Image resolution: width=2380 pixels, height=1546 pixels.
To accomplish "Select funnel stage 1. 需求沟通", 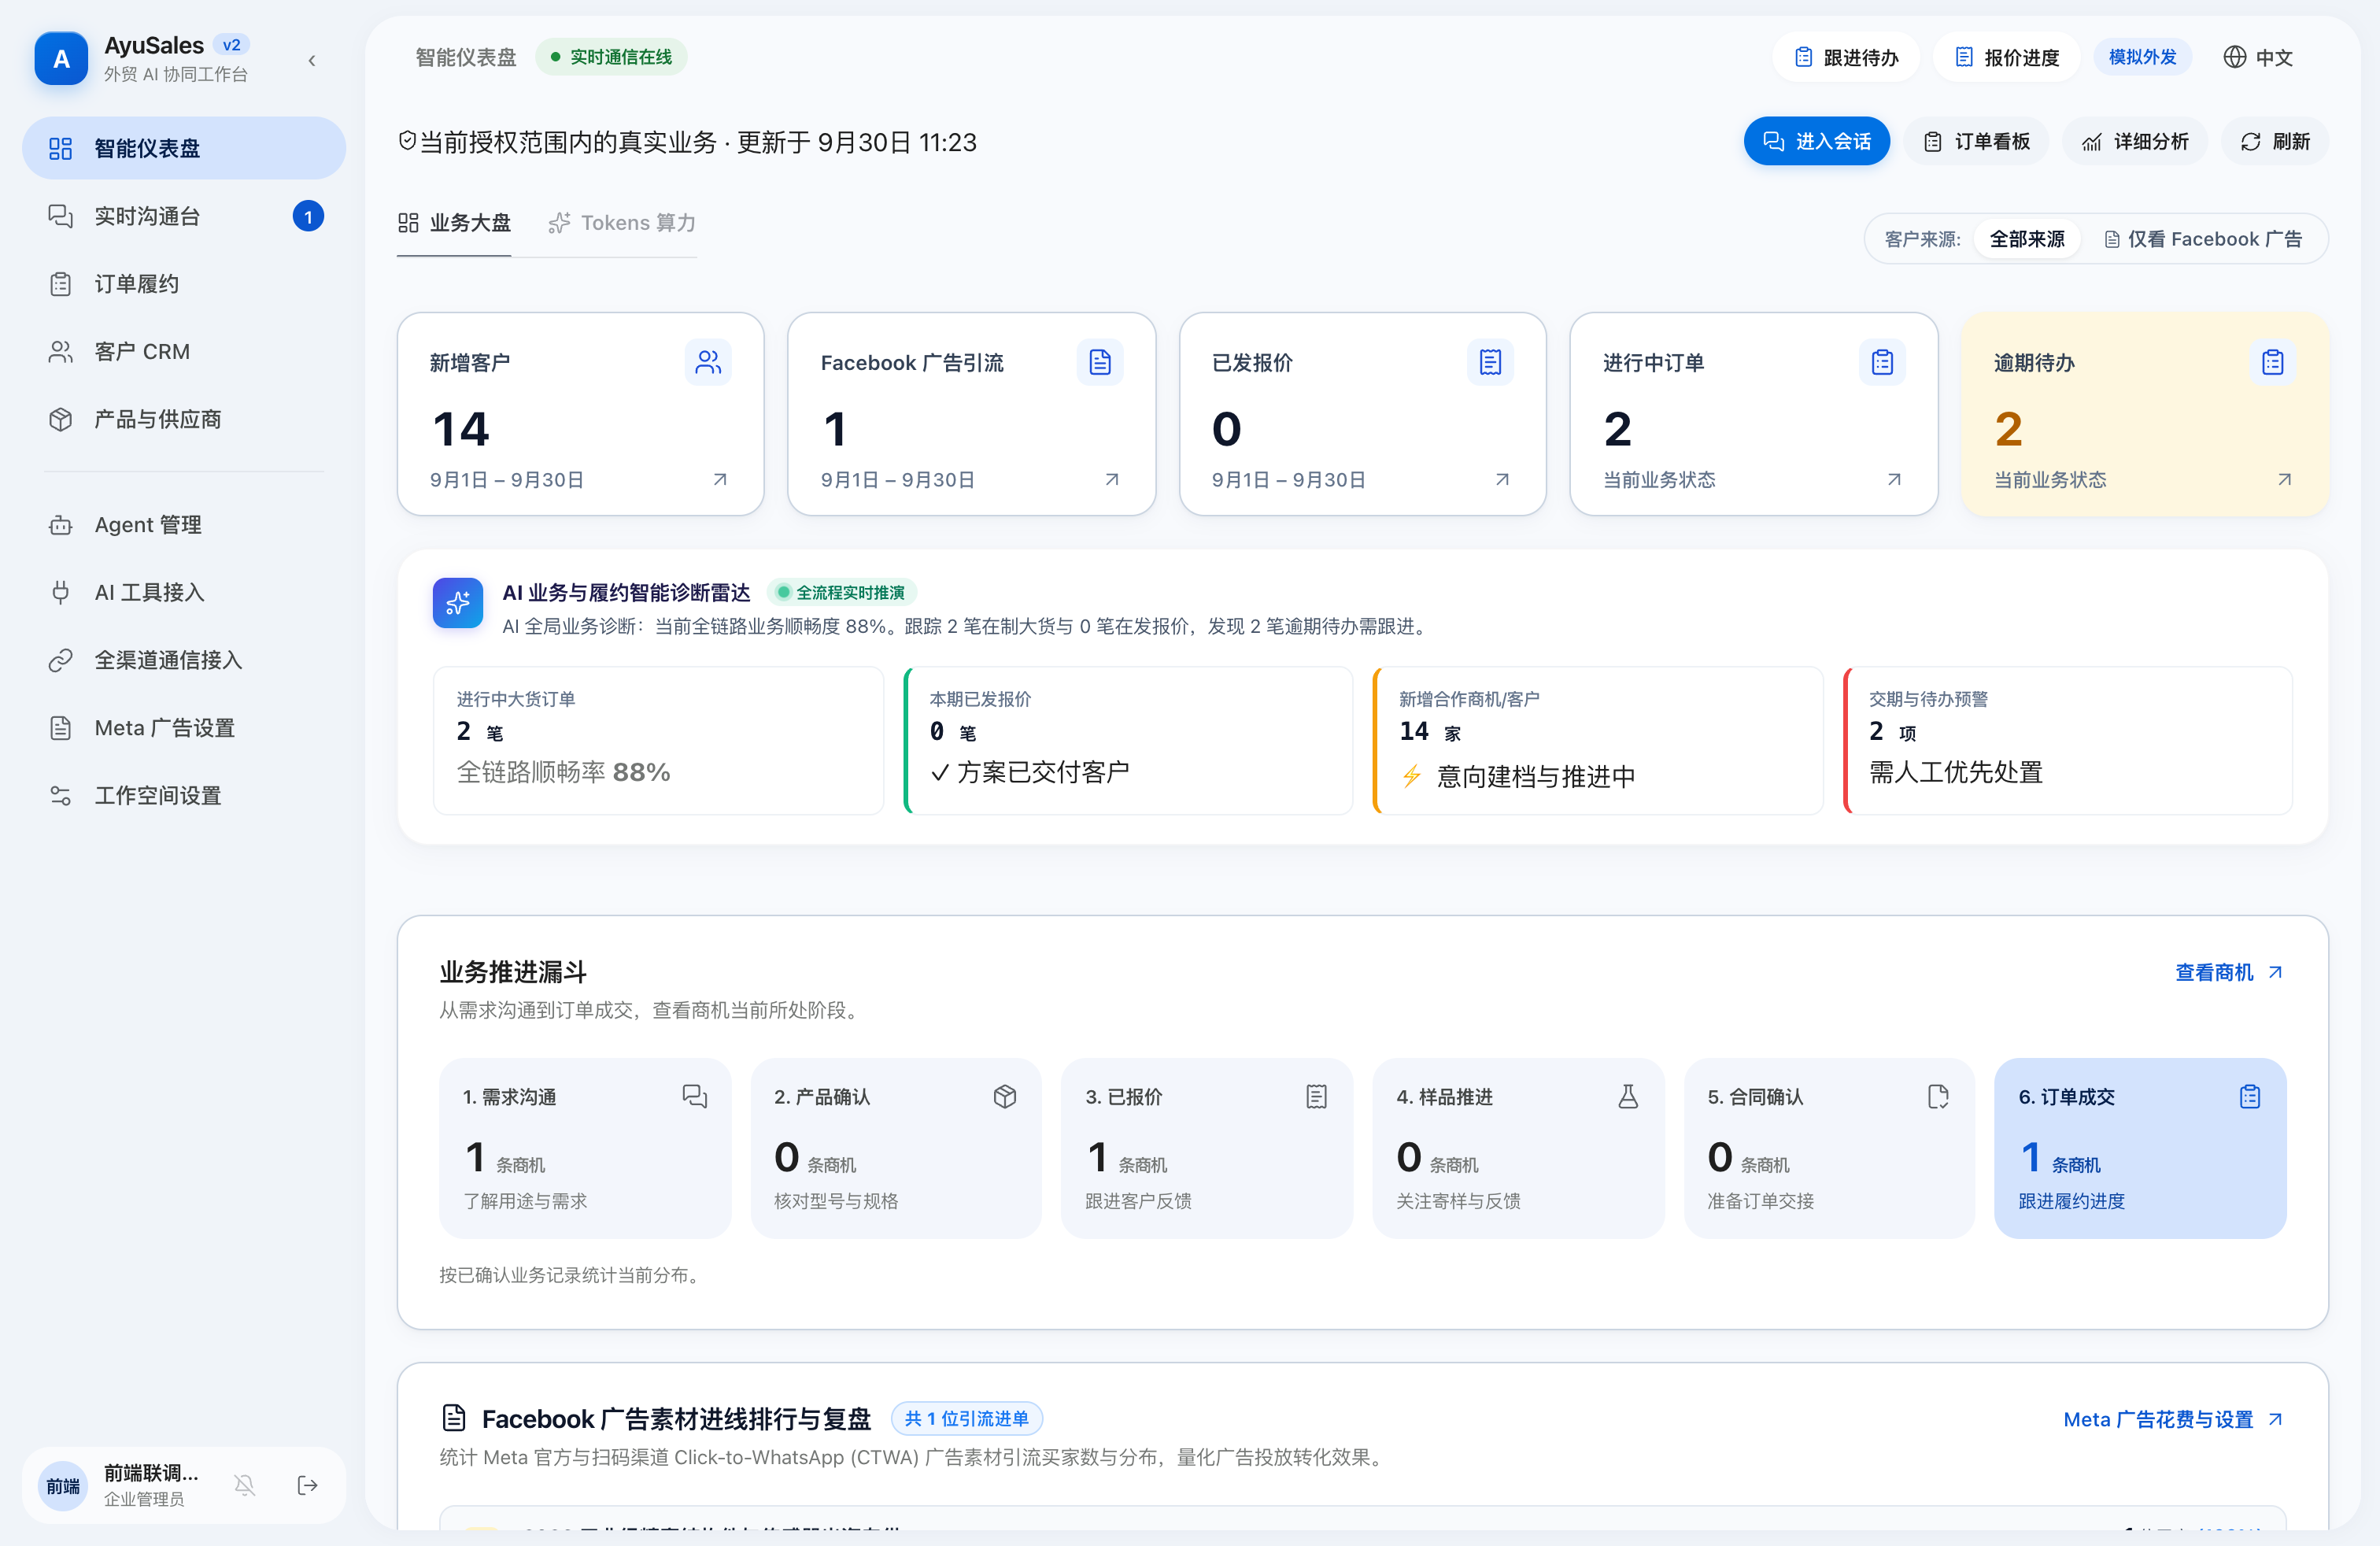I will point(585,1147).
